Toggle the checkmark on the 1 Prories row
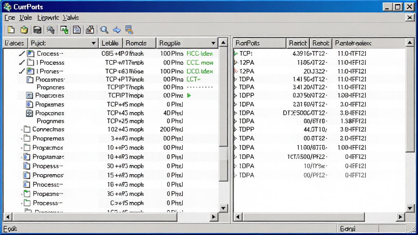This screenshot has height=235, width=418. 22,71
